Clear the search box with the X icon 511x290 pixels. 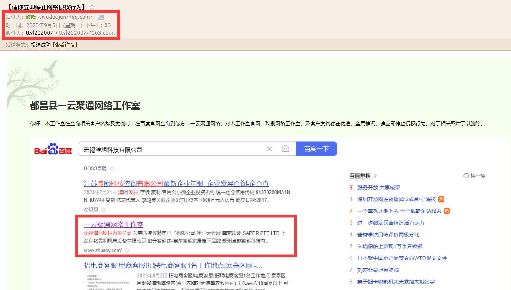[x=269, y=149]
